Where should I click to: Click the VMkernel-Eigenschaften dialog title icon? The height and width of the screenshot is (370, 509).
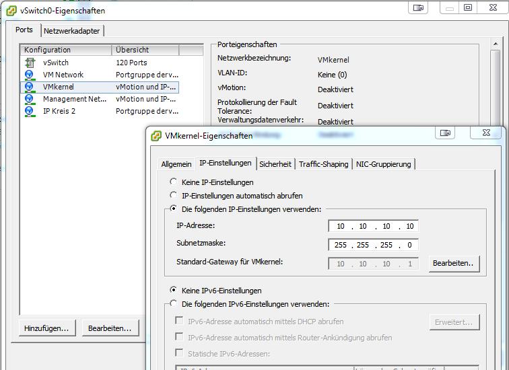tap(156, 135)
